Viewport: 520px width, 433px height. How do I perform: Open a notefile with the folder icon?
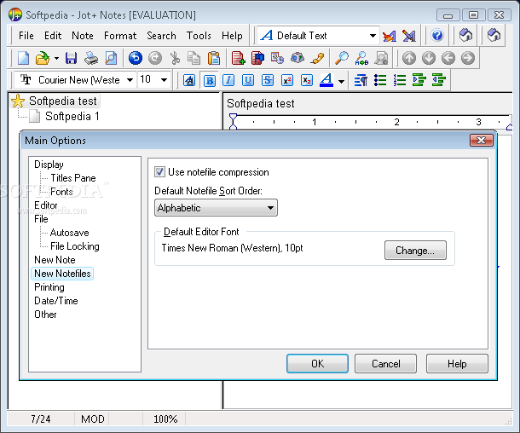tap(42, 58)
